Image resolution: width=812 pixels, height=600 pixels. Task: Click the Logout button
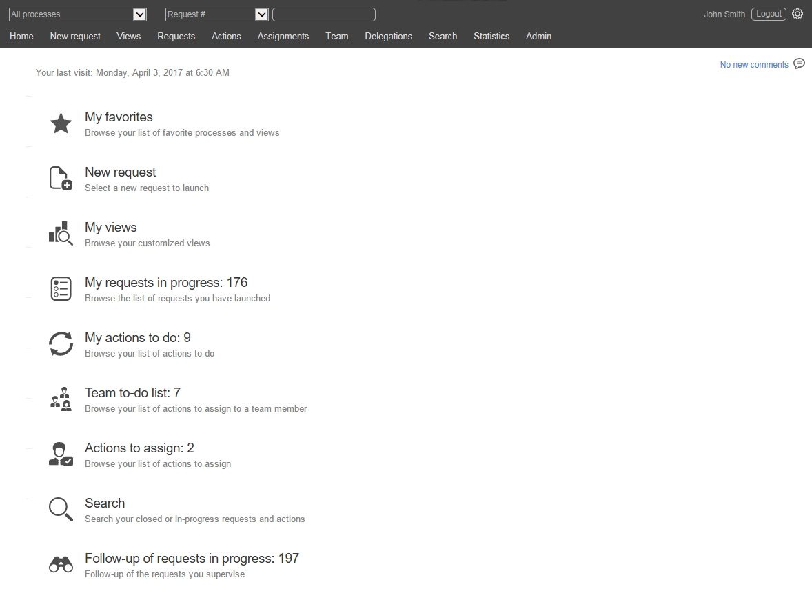click(x=769, y=14)
